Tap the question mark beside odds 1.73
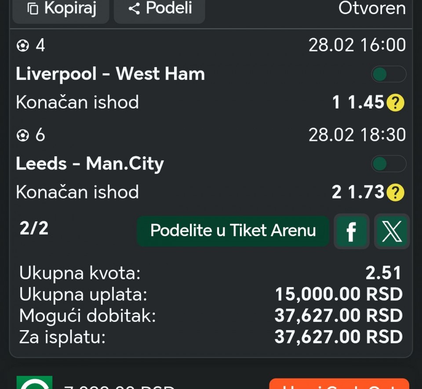Viewport: 422px width, 389px height. point(395,192)
